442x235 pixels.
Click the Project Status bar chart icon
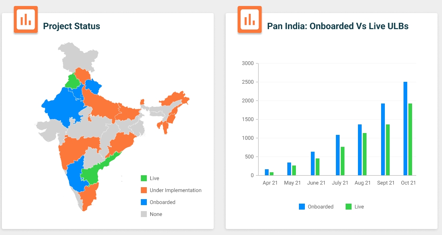click(x=26, y=19)
